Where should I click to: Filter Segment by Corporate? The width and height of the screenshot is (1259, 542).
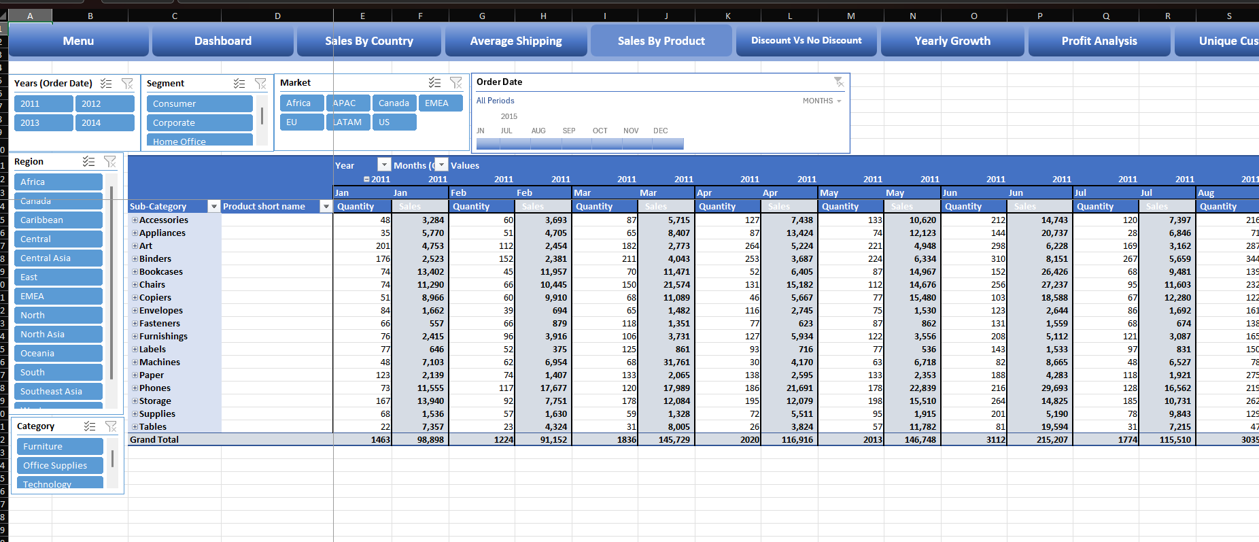pyautogui.click(x=200, y=122)
